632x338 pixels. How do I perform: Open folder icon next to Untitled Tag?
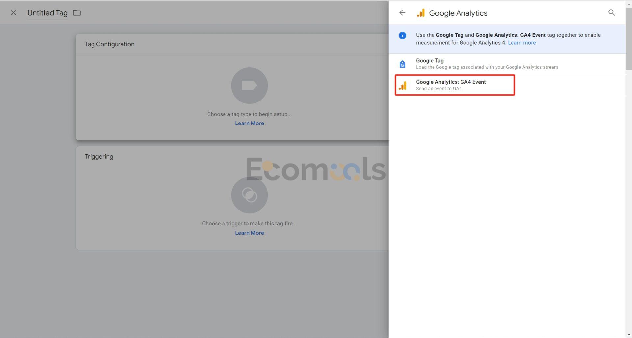tap(77, 13)
